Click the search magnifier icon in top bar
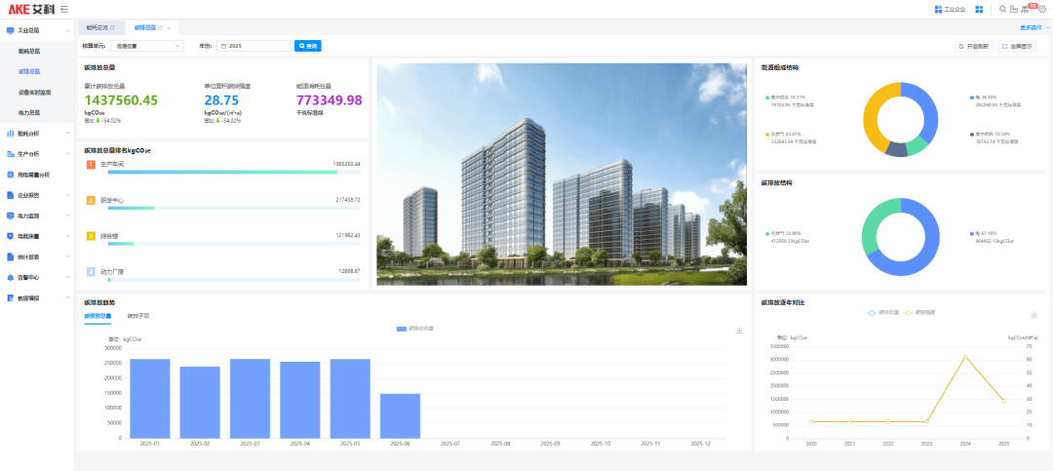 click(1002, 9)
